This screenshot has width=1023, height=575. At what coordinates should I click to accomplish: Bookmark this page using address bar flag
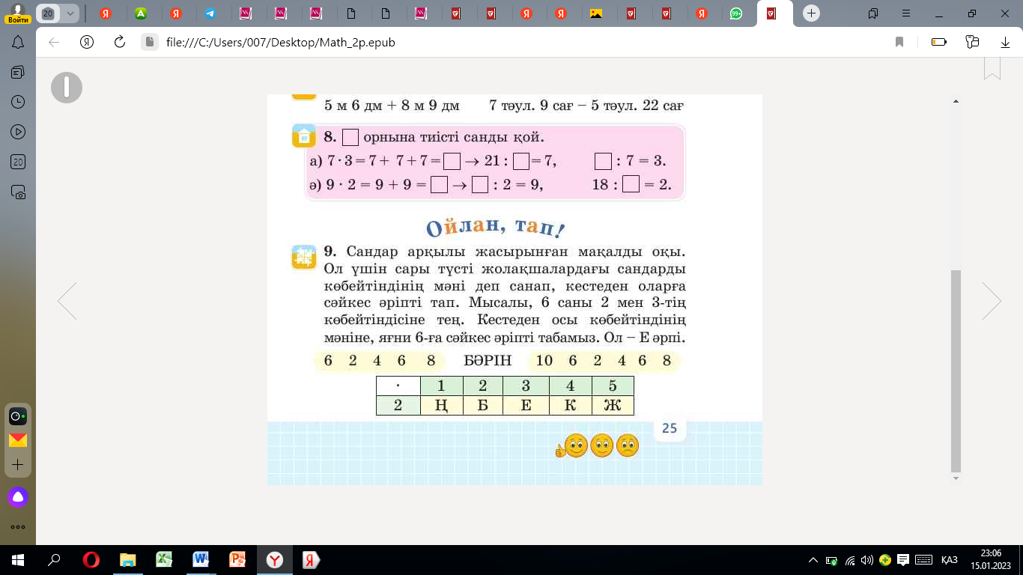pyautogui.click(x=899, y=43)
